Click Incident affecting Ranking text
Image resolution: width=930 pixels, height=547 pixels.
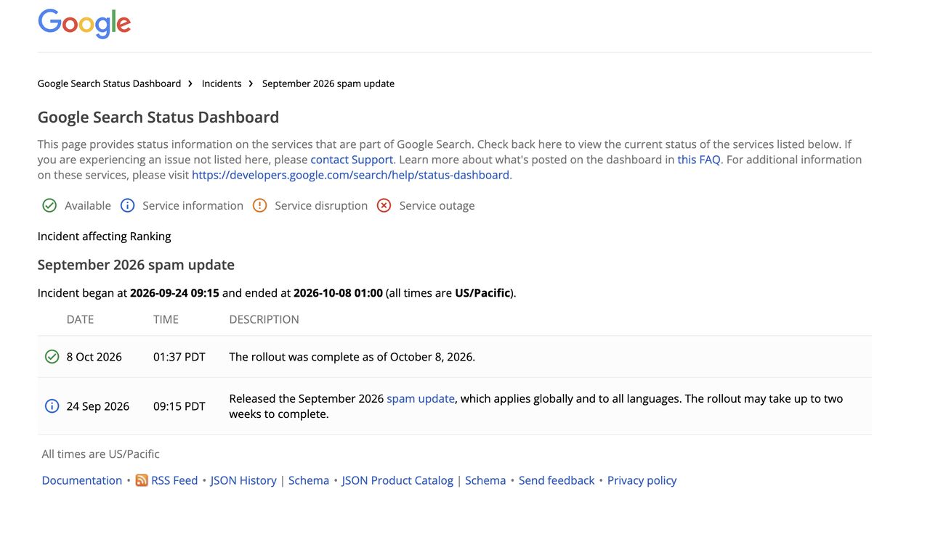coord(105,236)
